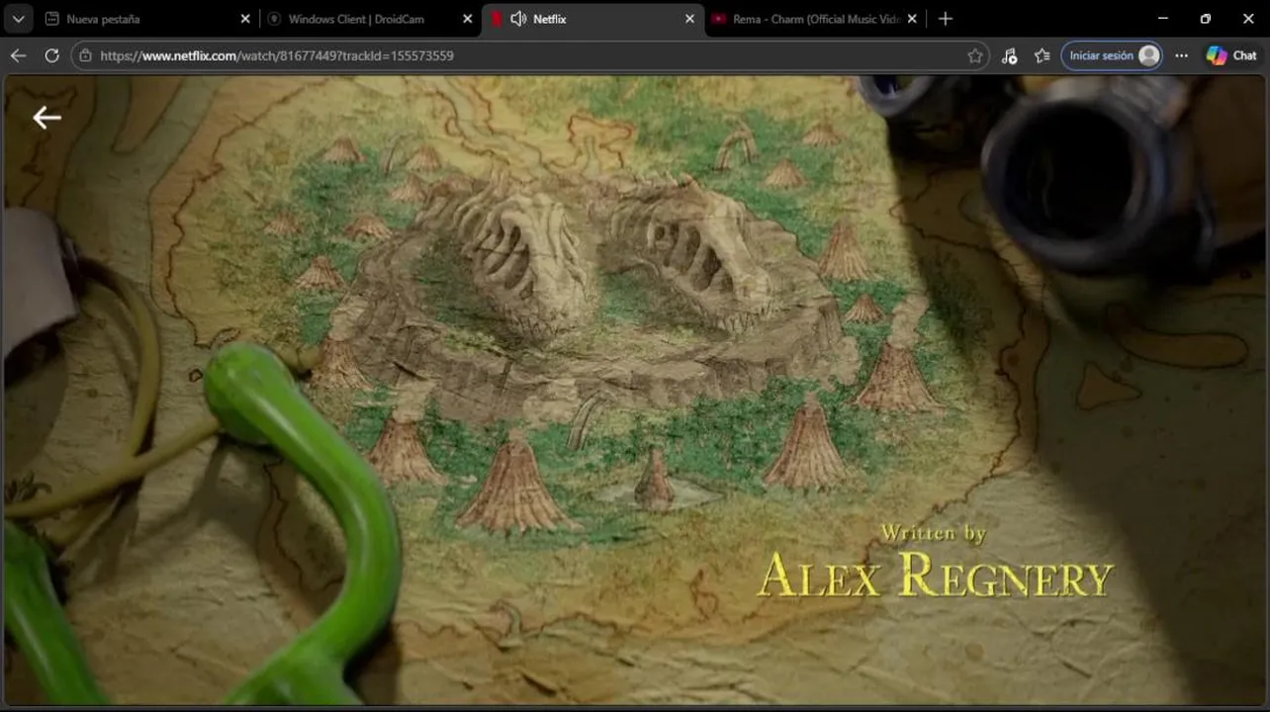Click the Netflix video playback area
The width and height of the screenshot is (1270, 712).
click(x=635, y=391)
